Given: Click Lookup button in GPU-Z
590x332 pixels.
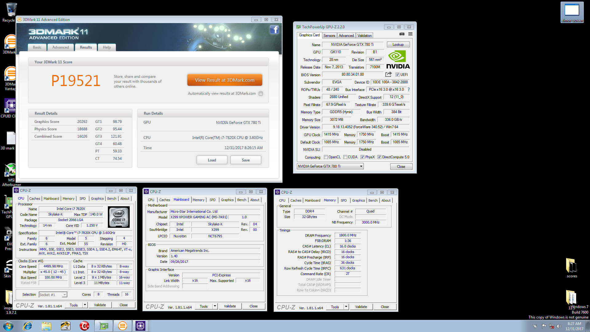Looking at the screenshot, I should [x=398, y=45].
